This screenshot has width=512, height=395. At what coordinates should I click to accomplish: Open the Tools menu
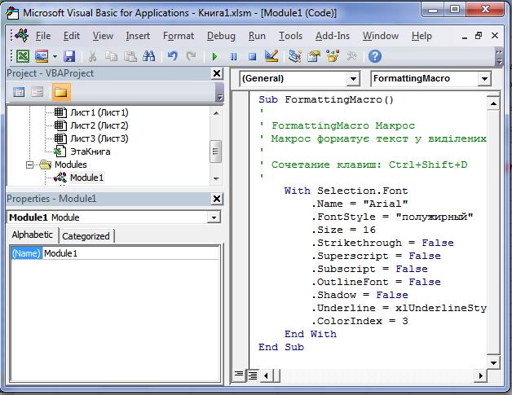290,36
